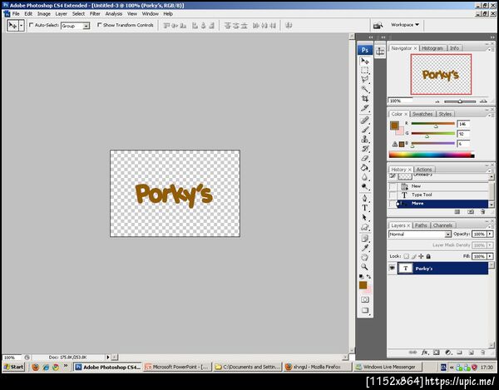Delete layer with Layers panel trash icon
This screenshot has width=499, height=390.
point(483,353)
